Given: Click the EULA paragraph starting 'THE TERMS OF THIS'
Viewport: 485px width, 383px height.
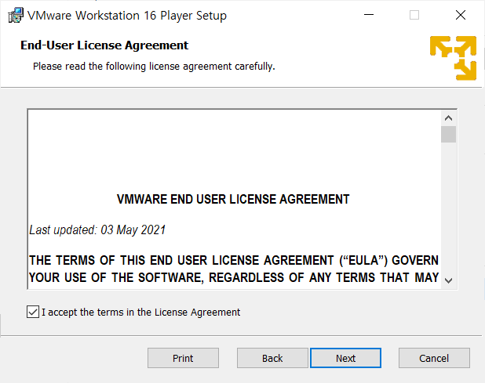Looking at the screenshot, I should pyautogui.click(x=234, y=269).
